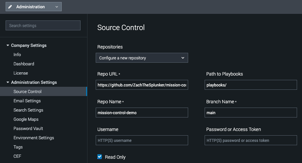Image resolution: width=302 pixels, height=163 pixels.
Task: Go to Environment Settings
Action: (x=34, y=138)
